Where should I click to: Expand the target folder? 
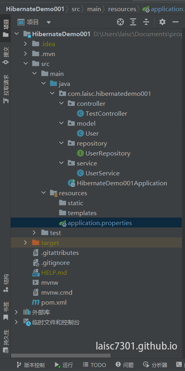(x=25, y=243)
